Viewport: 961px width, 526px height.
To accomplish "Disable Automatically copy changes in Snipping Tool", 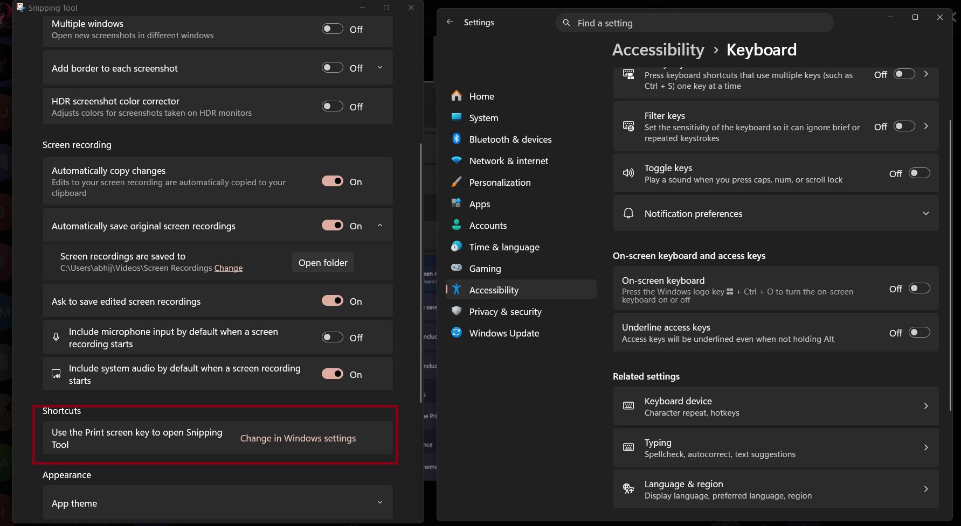I will coord(332,181).
